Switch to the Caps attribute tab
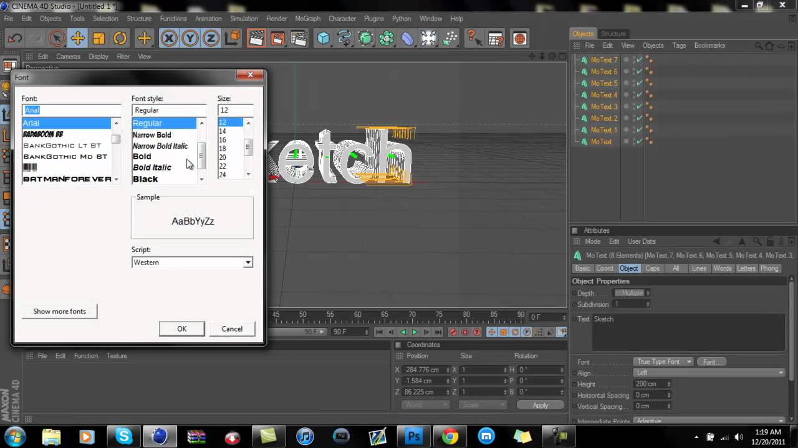This screenshot has width=798, height=448. pos(652,268)
